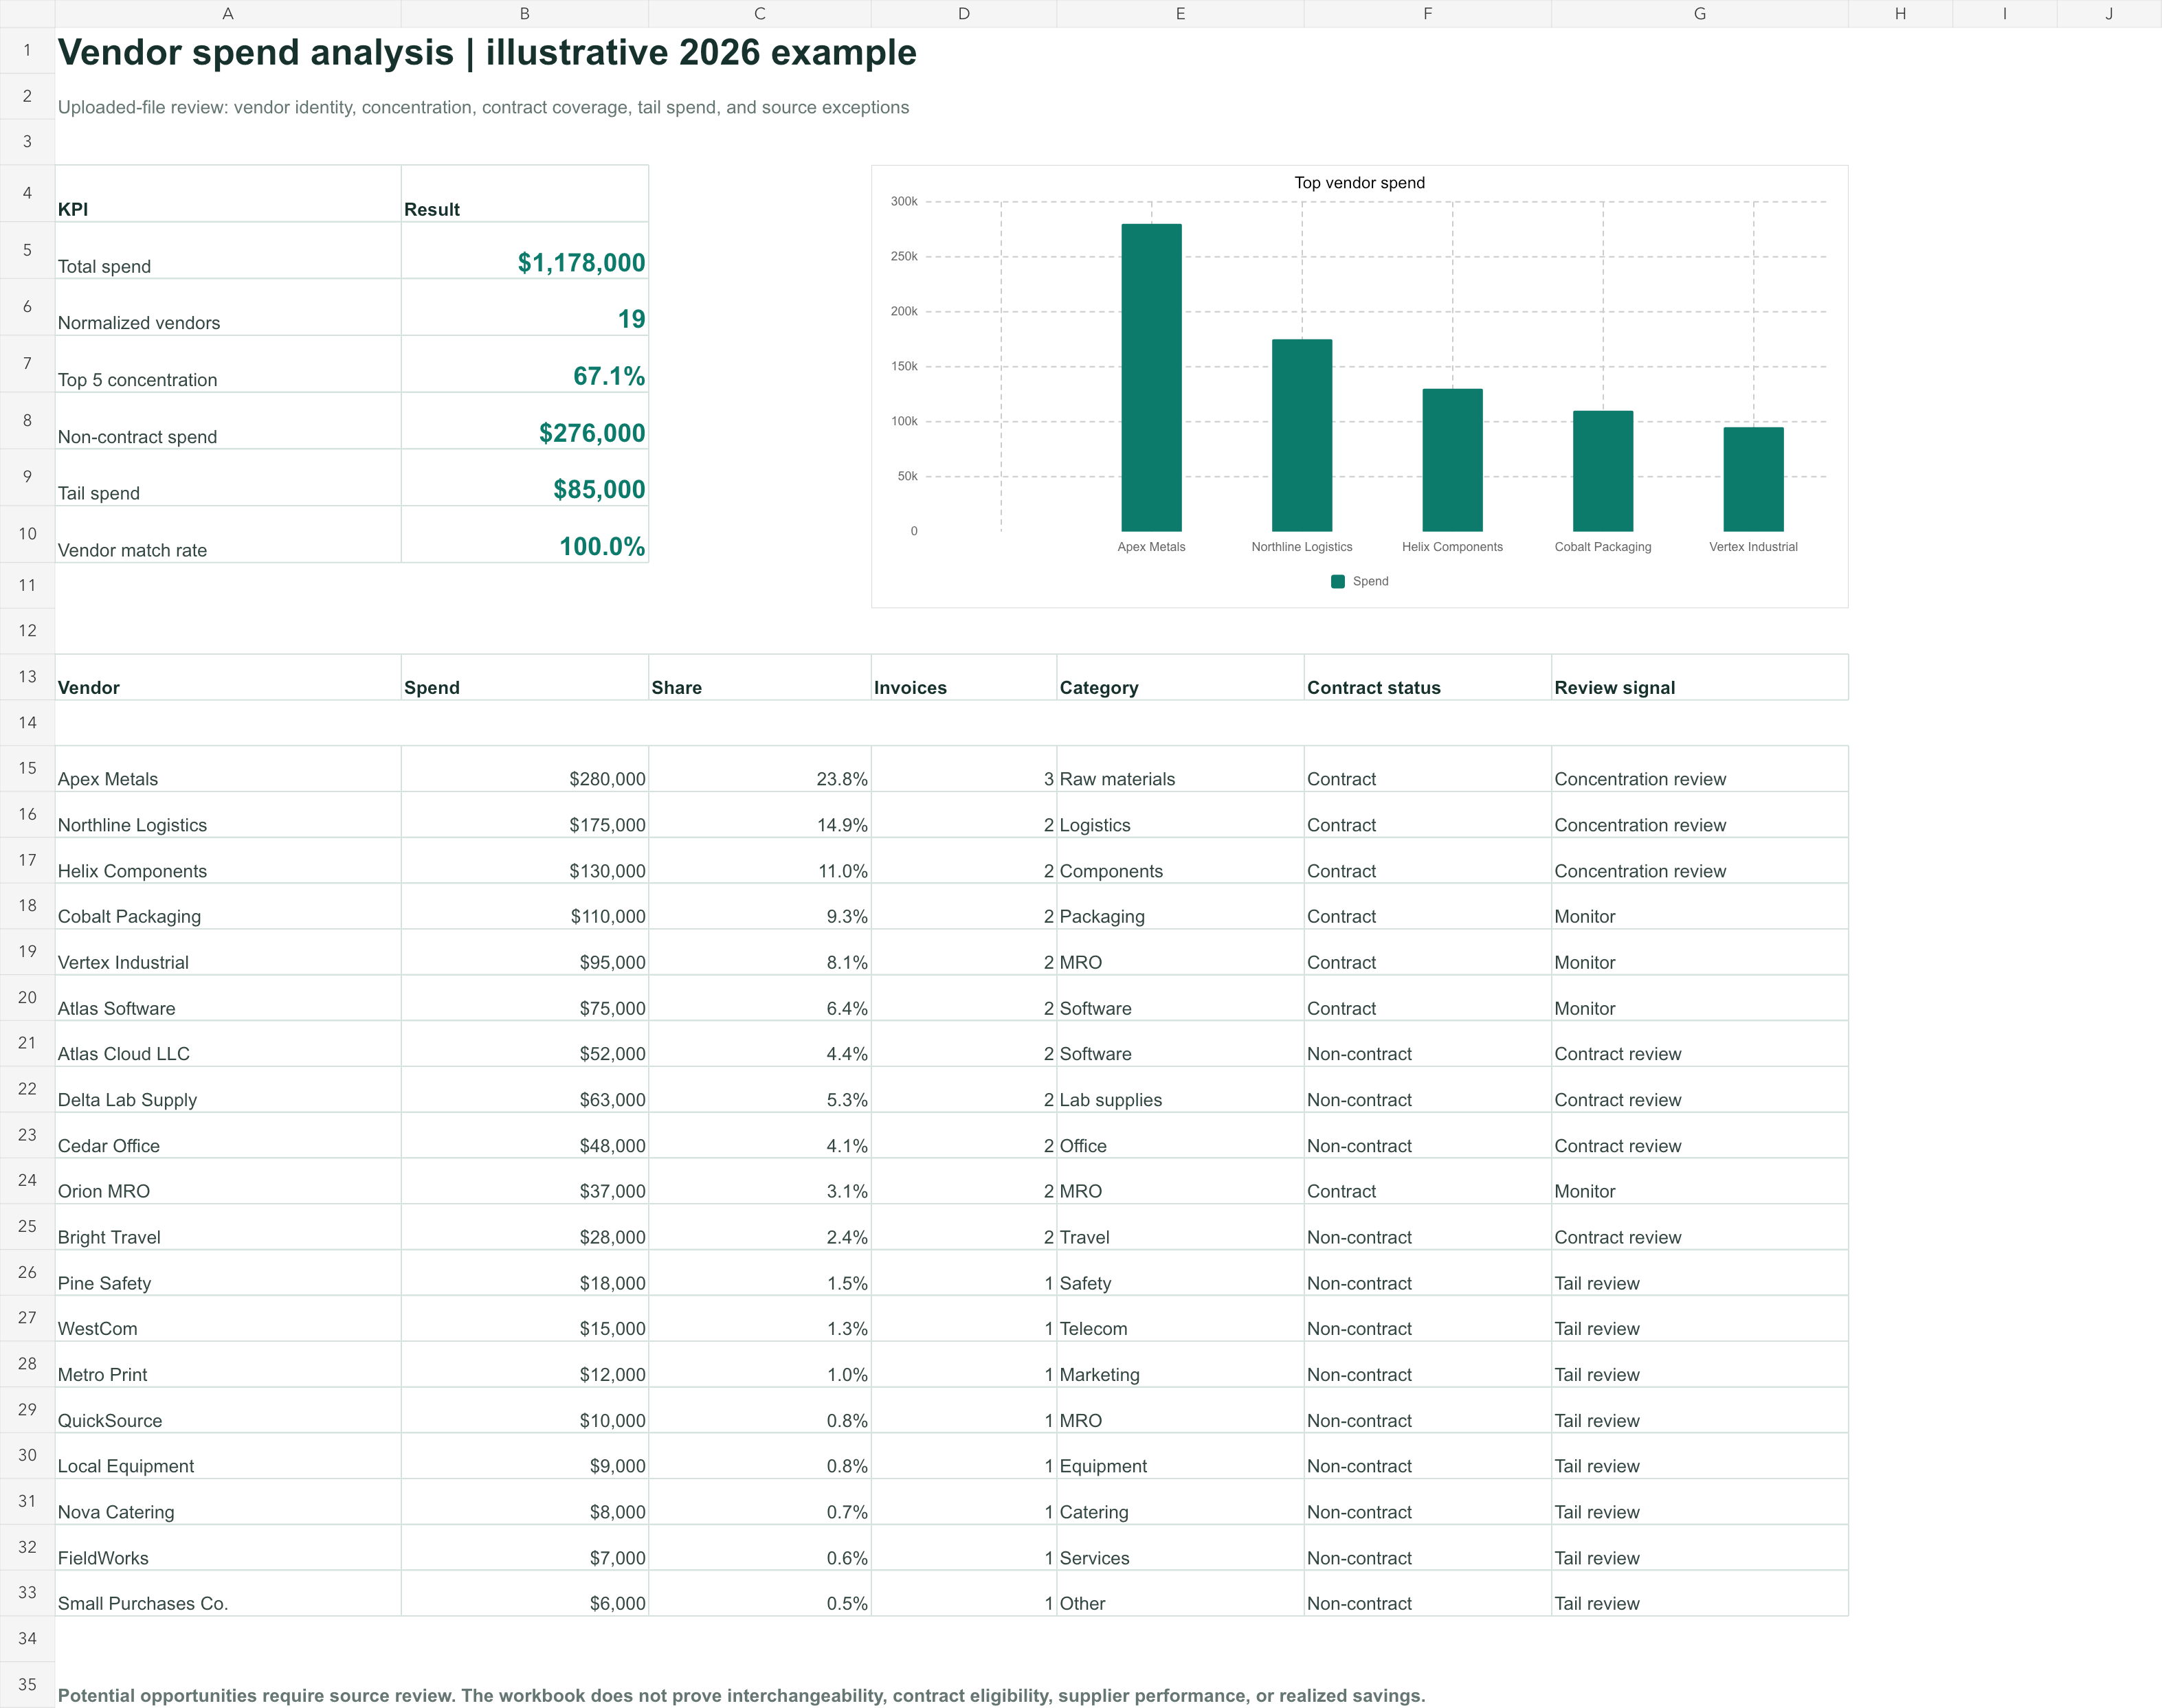2162x1708 pixels.
Task: Click Small Purchases Co. category 'Other'
Action: click(1180, 1594)
